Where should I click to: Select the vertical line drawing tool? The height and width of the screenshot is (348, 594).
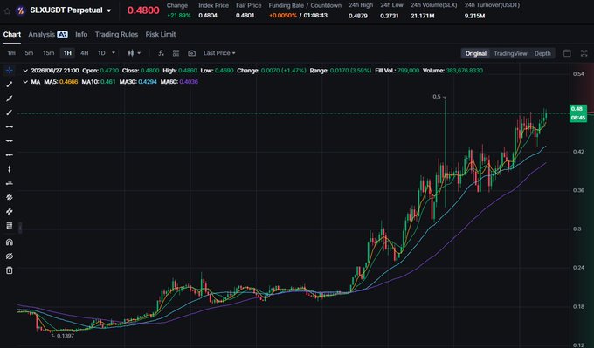10,169
